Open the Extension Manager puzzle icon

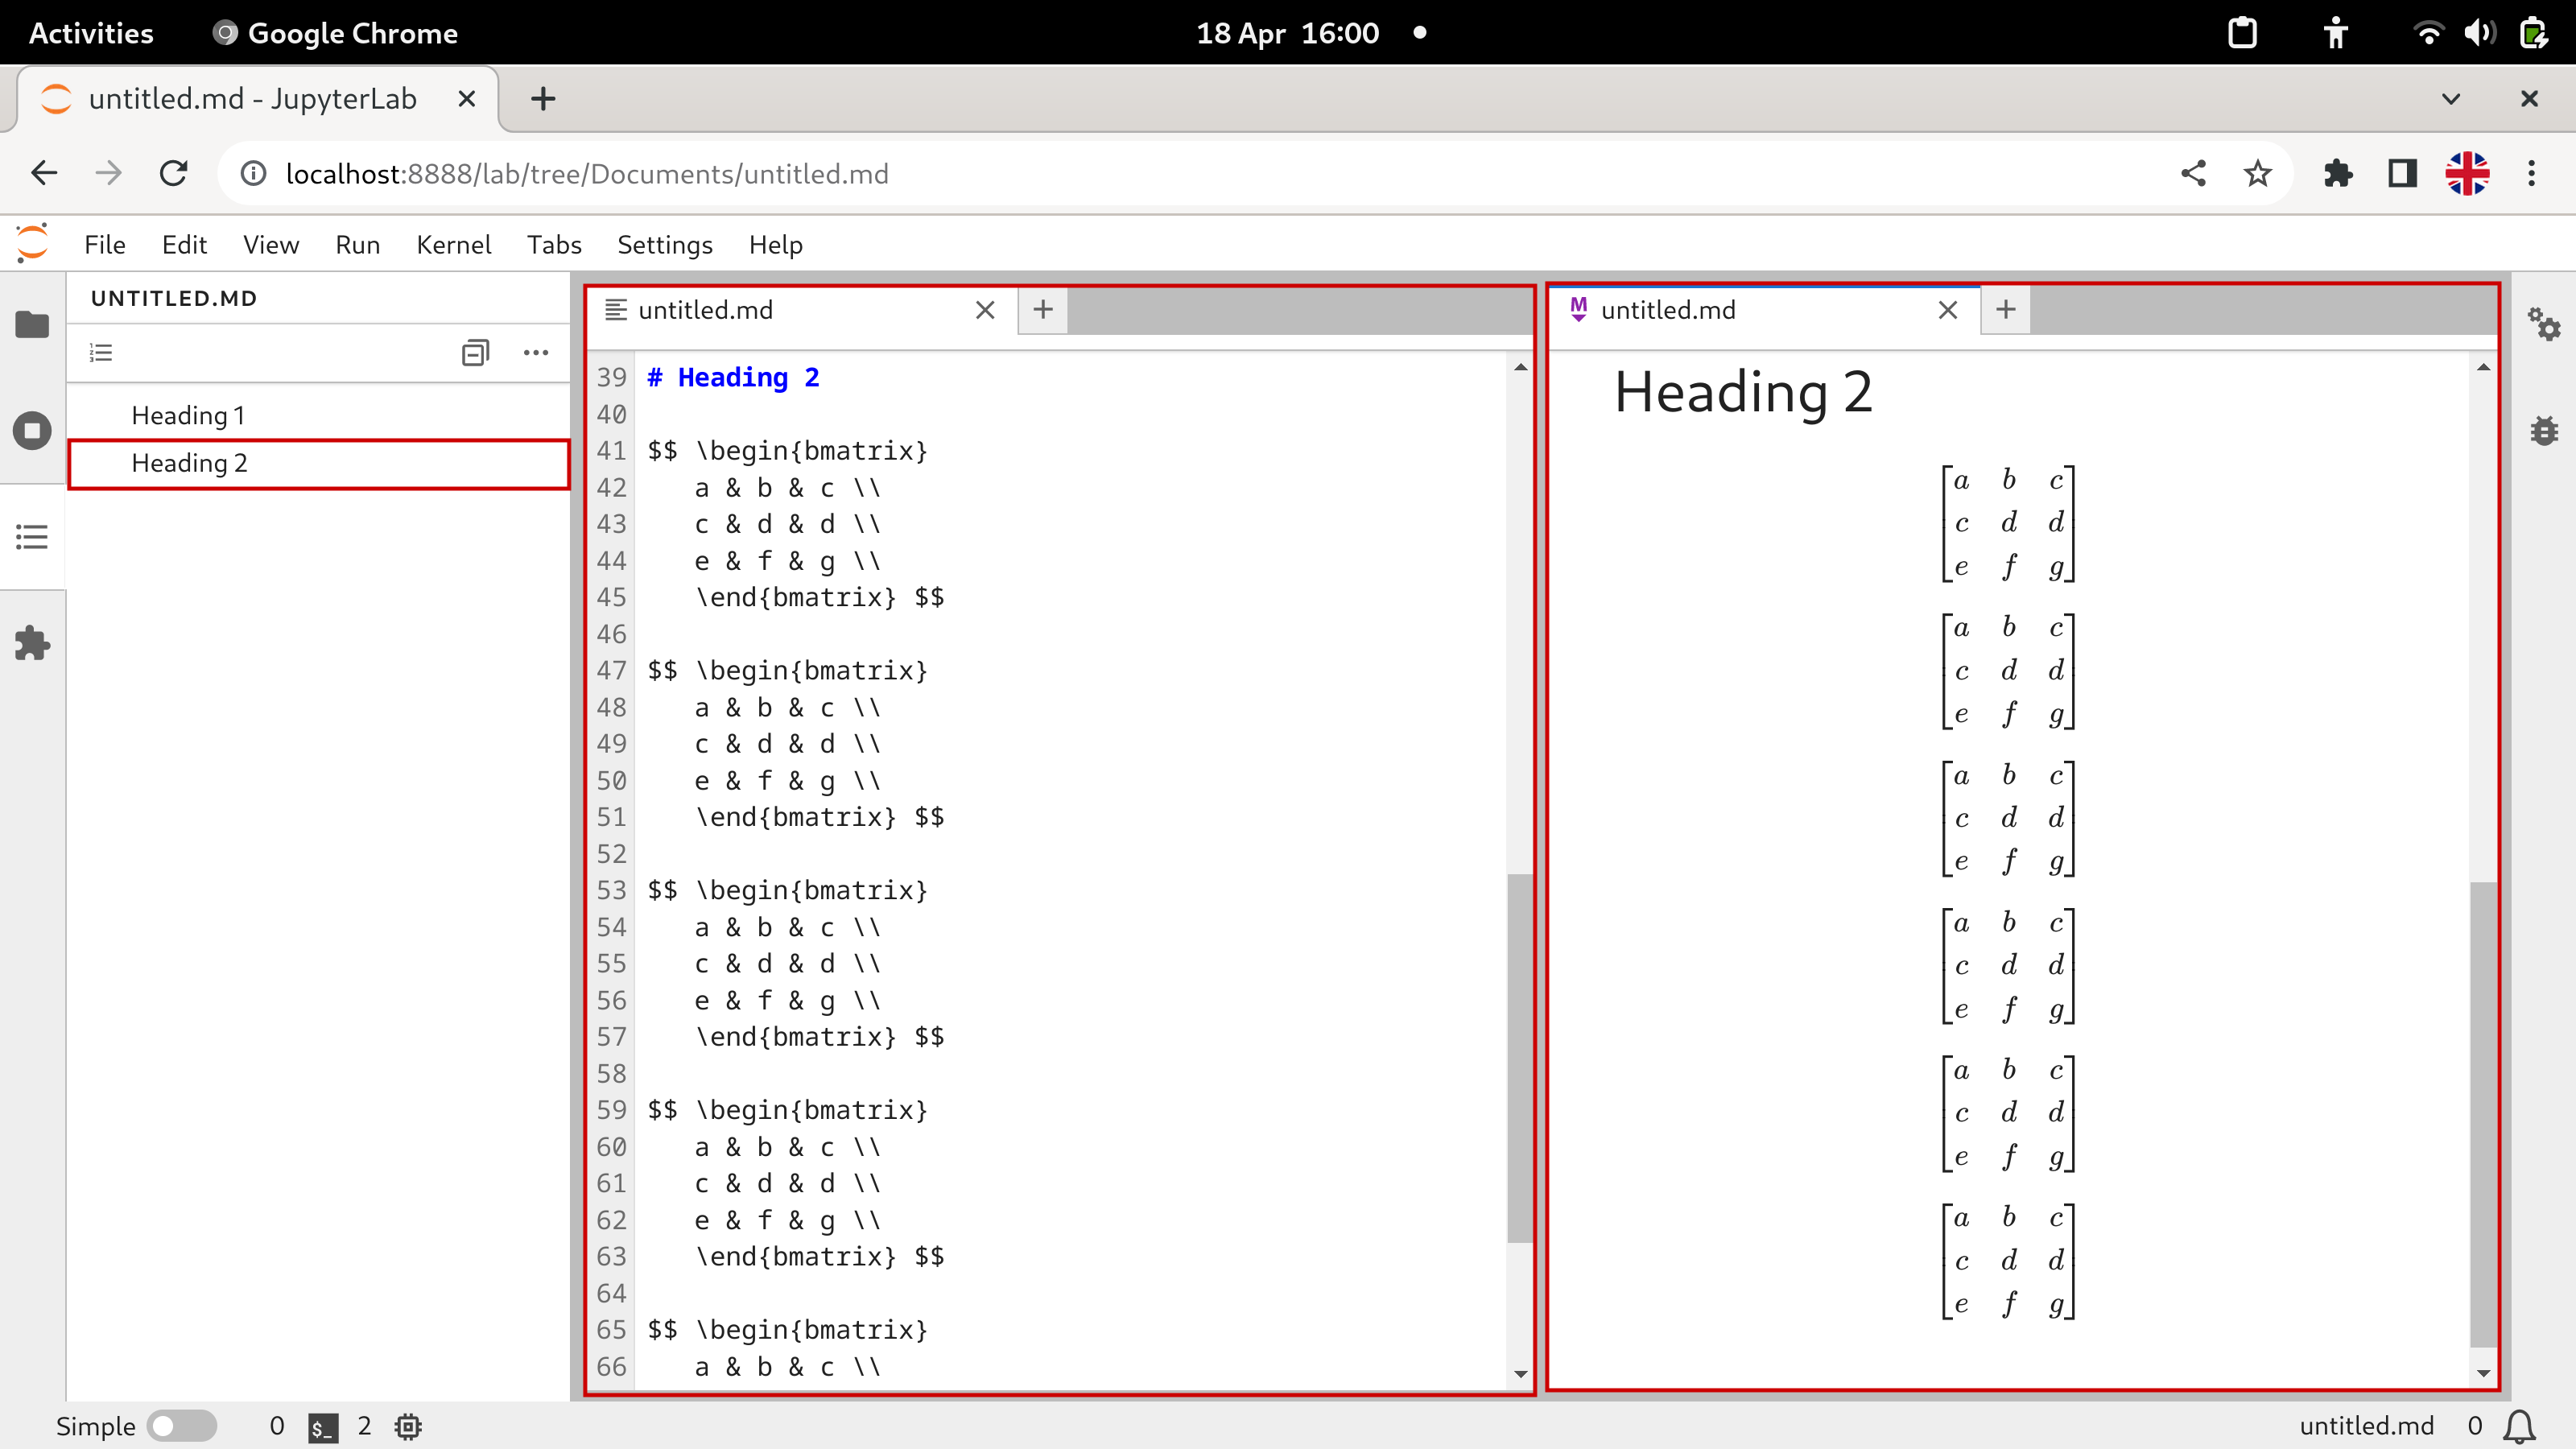pos(32,643)
